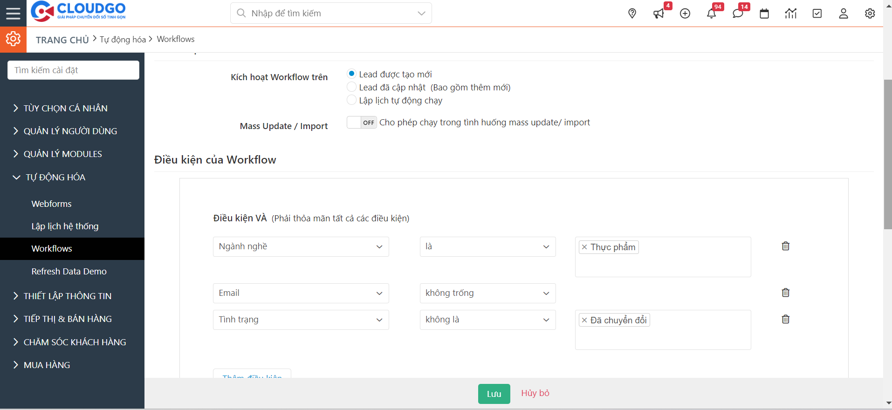Screen dimensions: 892x410
Task: Open the chat messages icon
Action: 738,14
